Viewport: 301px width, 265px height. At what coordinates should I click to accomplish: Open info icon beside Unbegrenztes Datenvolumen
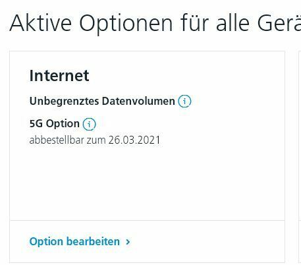(184, 102)
